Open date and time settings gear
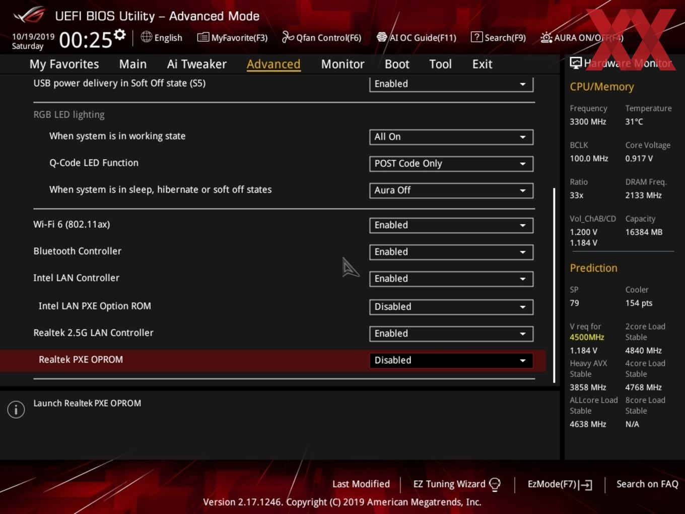This screenshot has height=514, width=685. point(120,35)
